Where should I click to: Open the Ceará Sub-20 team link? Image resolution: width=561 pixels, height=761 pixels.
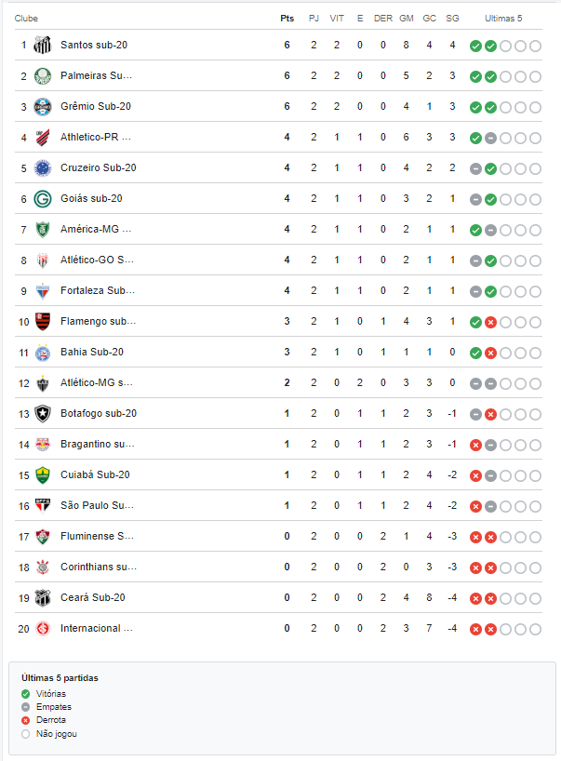point(93,597)
